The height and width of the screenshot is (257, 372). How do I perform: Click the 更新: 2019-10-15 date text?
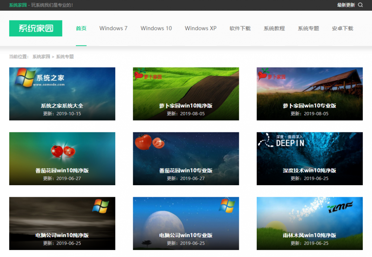coord(62,114)
